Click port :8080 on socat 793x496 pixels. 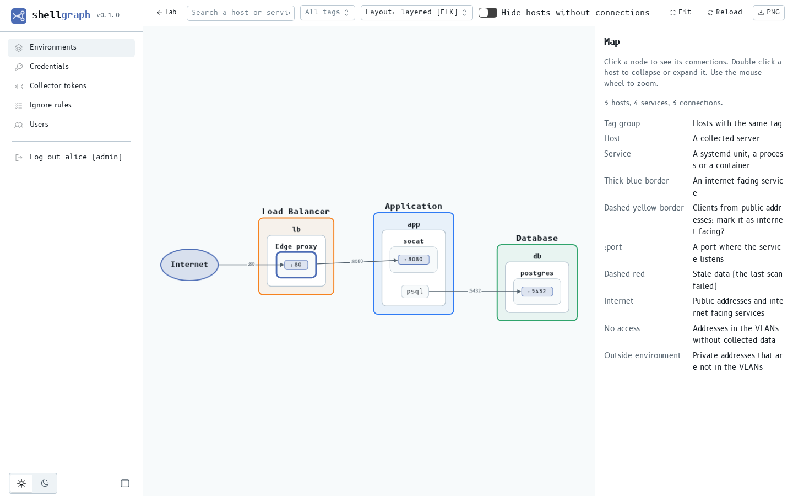[x=414, y=260]
